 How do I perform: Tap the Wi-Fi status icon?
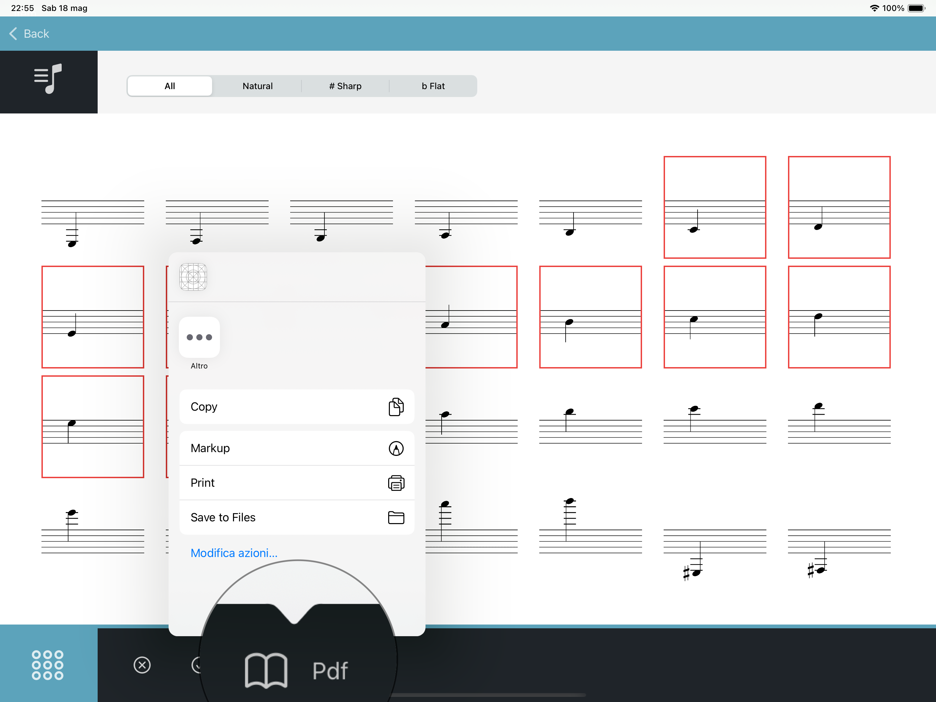874,8
